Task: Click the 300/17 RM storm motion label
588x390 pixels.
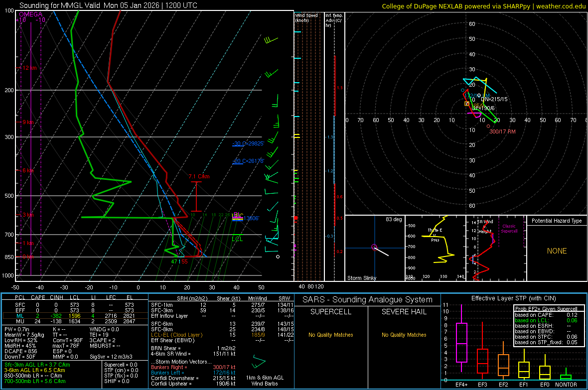Action: click(x=502, y=131)
